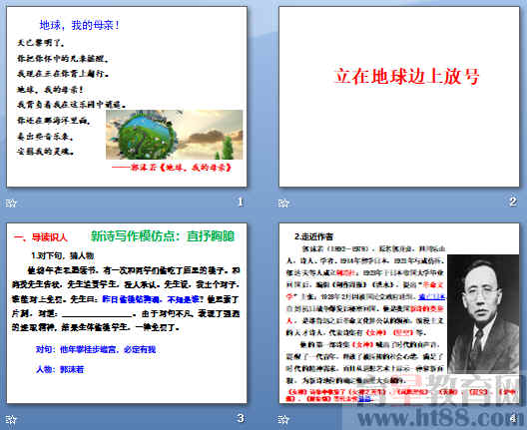
Task: Click slide number 3 label
Action: coord(241,418)
